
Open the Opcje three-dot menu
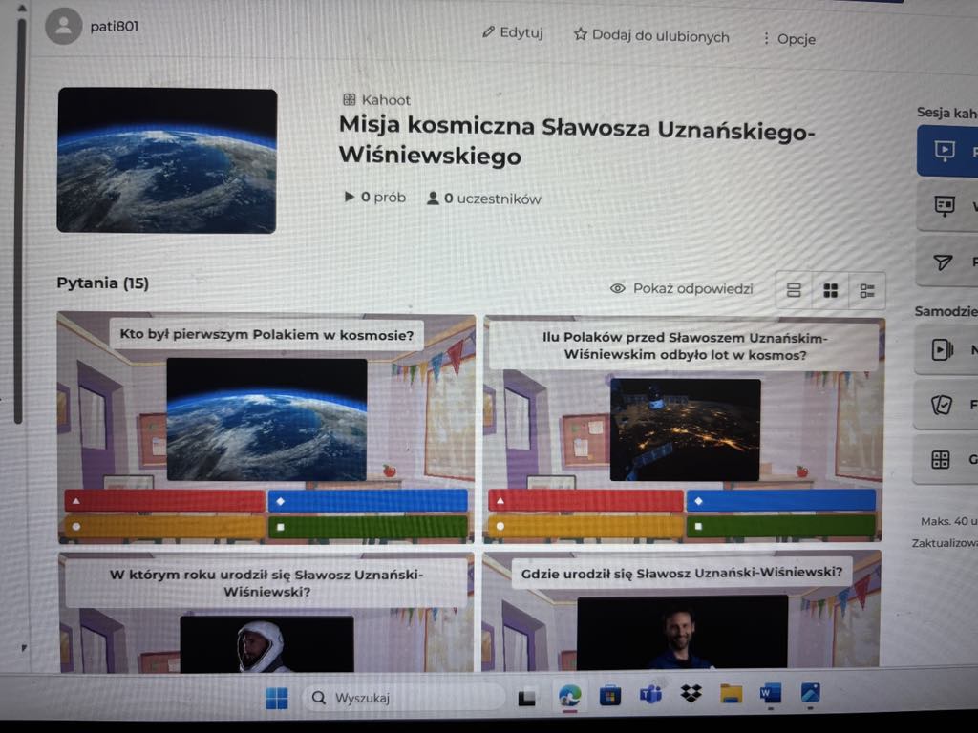coord(788,39)
